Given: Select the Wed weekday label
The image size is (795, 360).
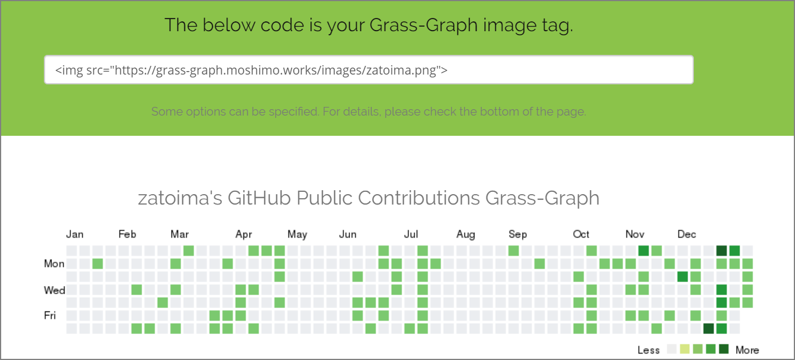Looking at the screenshot, I should pos(54,290).
